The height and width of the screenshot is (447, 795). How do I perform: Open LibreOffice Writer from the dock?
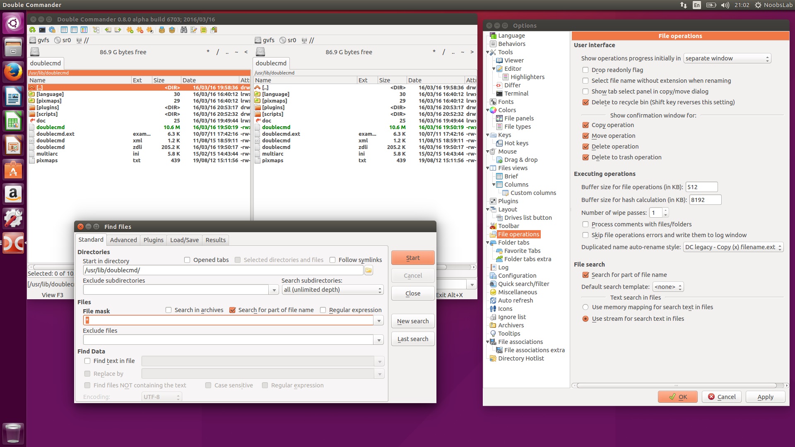pyautogui.click(x=13, y=97)
